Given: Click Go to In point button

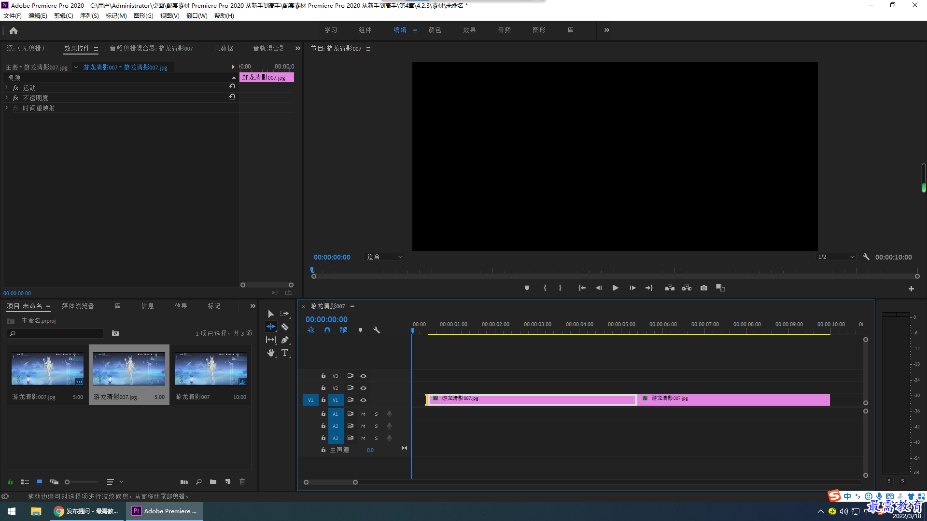Looking at the screenshot, I should [x=582, y=288].
